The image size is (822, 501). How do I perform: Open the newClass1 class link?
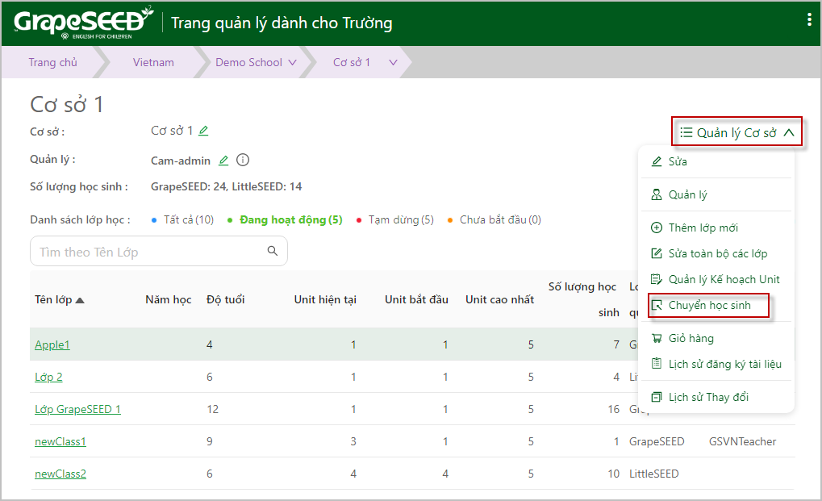pyautogui.click(x=61, y=441)
